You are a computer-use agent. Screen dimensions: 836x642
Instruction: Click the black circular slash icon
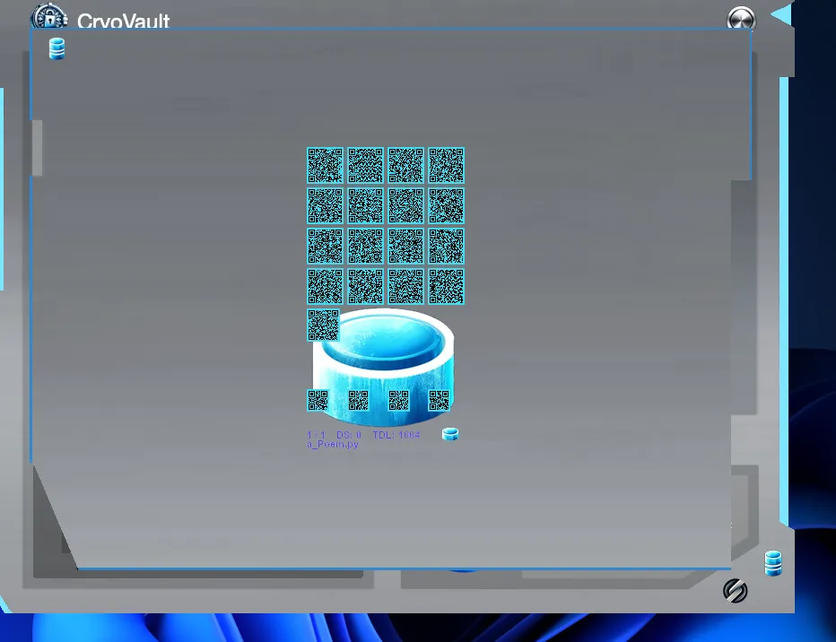point(735,591)
